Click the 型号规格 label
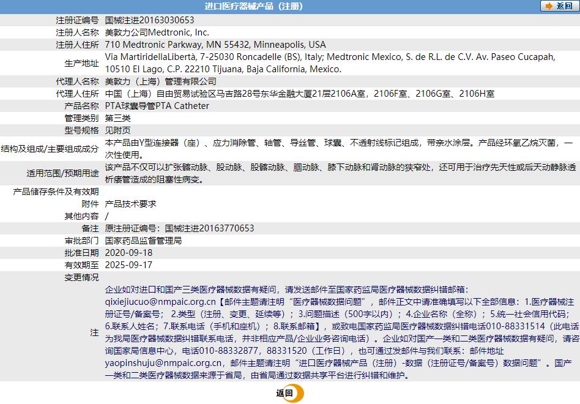This screenshot has width=580, height=404. point(82,130)
